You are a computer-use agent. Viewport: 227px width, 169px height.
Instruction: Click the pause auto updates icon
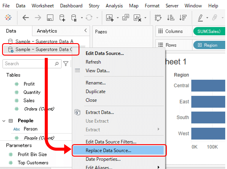(74, 18)
